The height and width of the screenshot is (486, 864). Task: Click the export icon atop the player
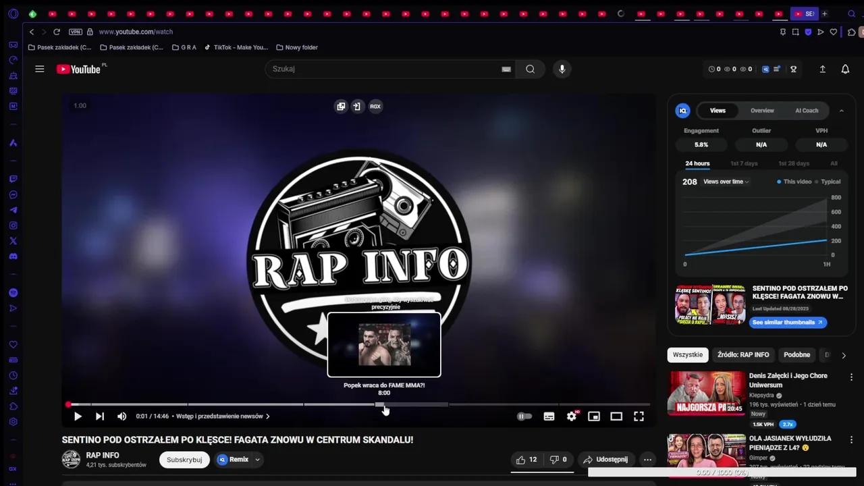(357, 106)
